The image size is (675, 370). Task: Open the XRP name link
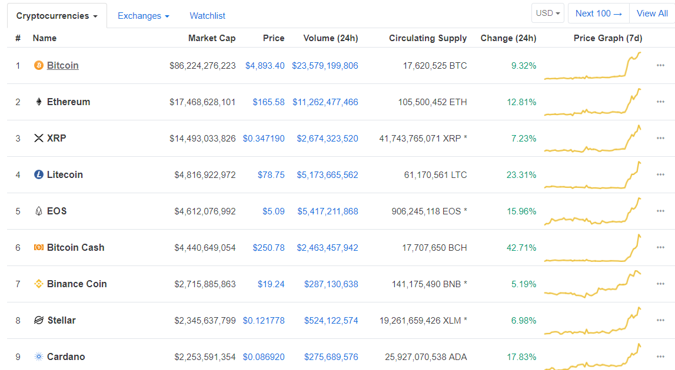[56, 139]
